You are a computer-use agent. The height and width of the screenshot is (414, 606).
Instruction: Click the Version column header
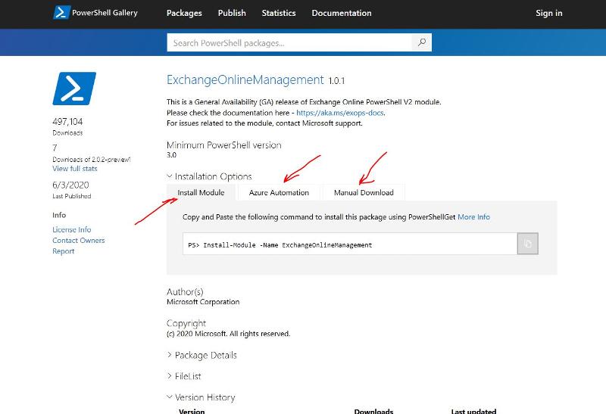(192, 411)
